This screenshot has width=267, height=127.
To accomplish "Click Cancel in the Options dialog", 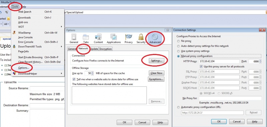I will tap(143, 122).
